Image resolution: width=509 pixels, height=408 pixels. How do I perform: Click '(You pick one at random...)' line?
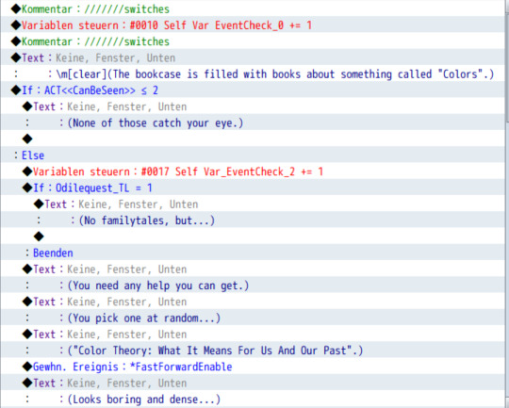coord(253,318)
